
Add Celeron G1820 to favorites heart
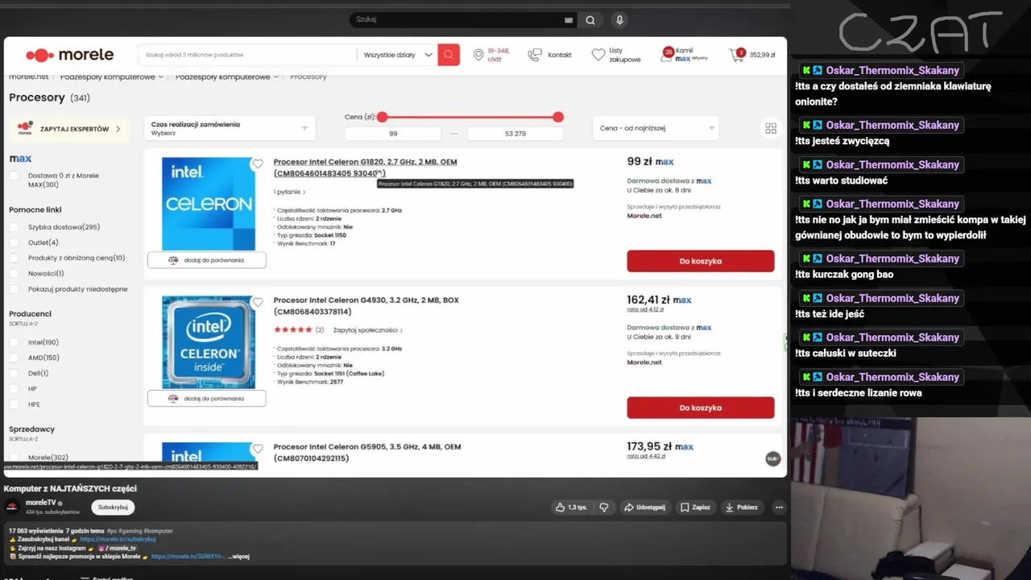click(x=258, y=164)
